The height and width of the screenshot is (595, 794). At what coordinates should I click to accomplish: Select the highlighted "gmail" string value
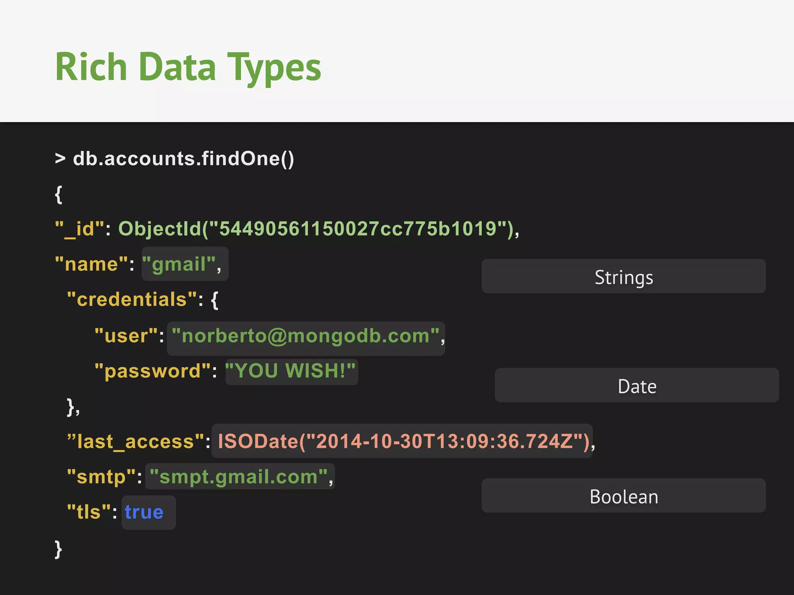tap(179, 265)
